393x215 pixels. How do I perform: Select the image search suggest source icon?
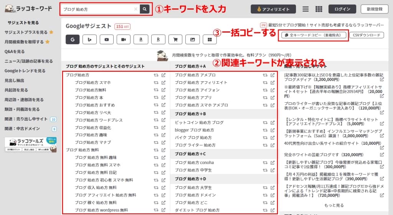pos(193,39)
